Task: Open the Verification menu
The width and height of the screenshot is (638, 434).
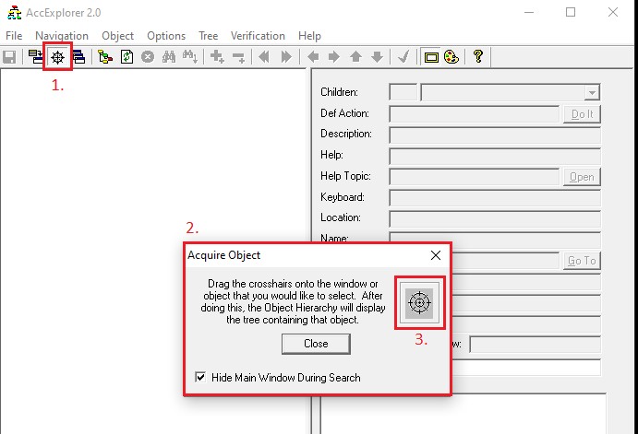Action: click(258, 36)
